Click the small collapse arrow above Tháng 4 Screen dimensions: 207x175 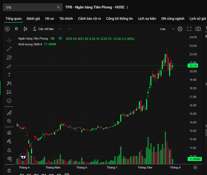pos(15,164)
